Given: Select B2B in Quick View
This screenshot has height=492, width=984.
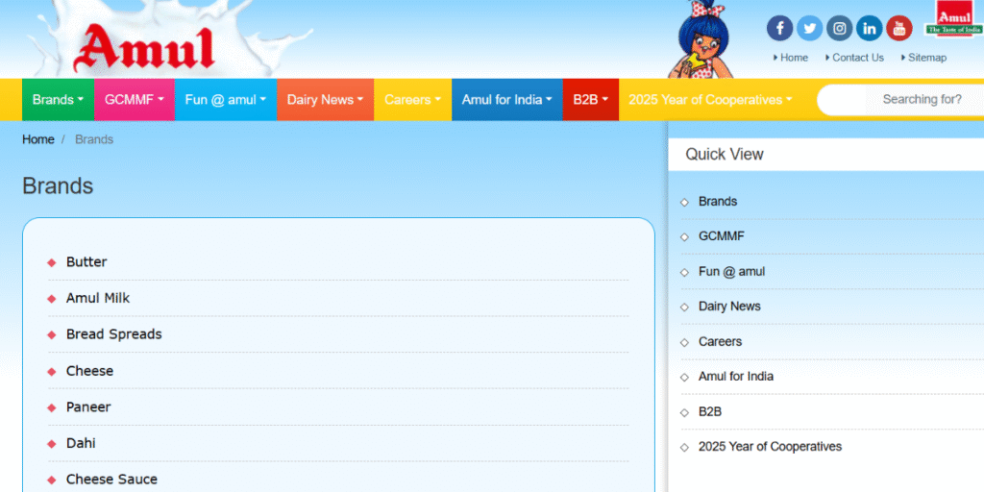Looking at the screenshot, I should click(x=710, y=412).
